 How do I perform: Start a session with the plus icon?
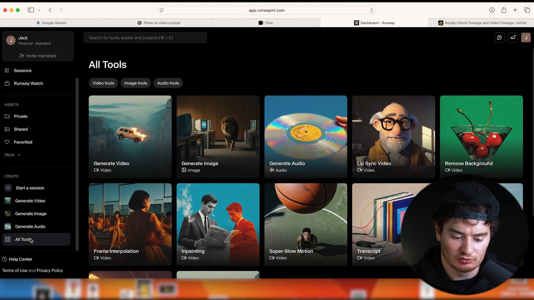8,188
